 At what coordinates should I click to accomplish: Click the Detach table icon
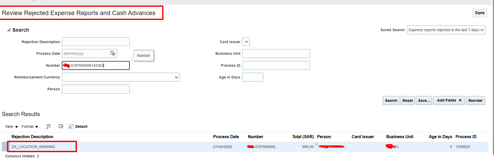coord(71,126)
